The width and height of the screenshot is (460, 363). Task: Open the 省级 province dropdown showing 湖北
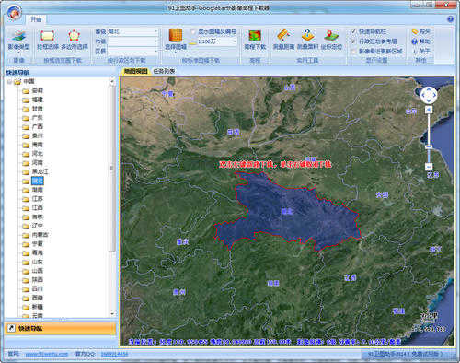(132, 31)
